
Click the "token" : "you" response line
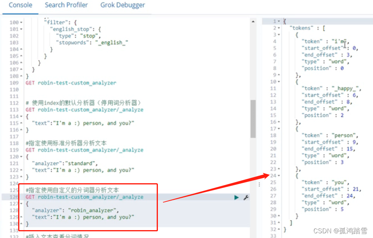pos(325,182)
